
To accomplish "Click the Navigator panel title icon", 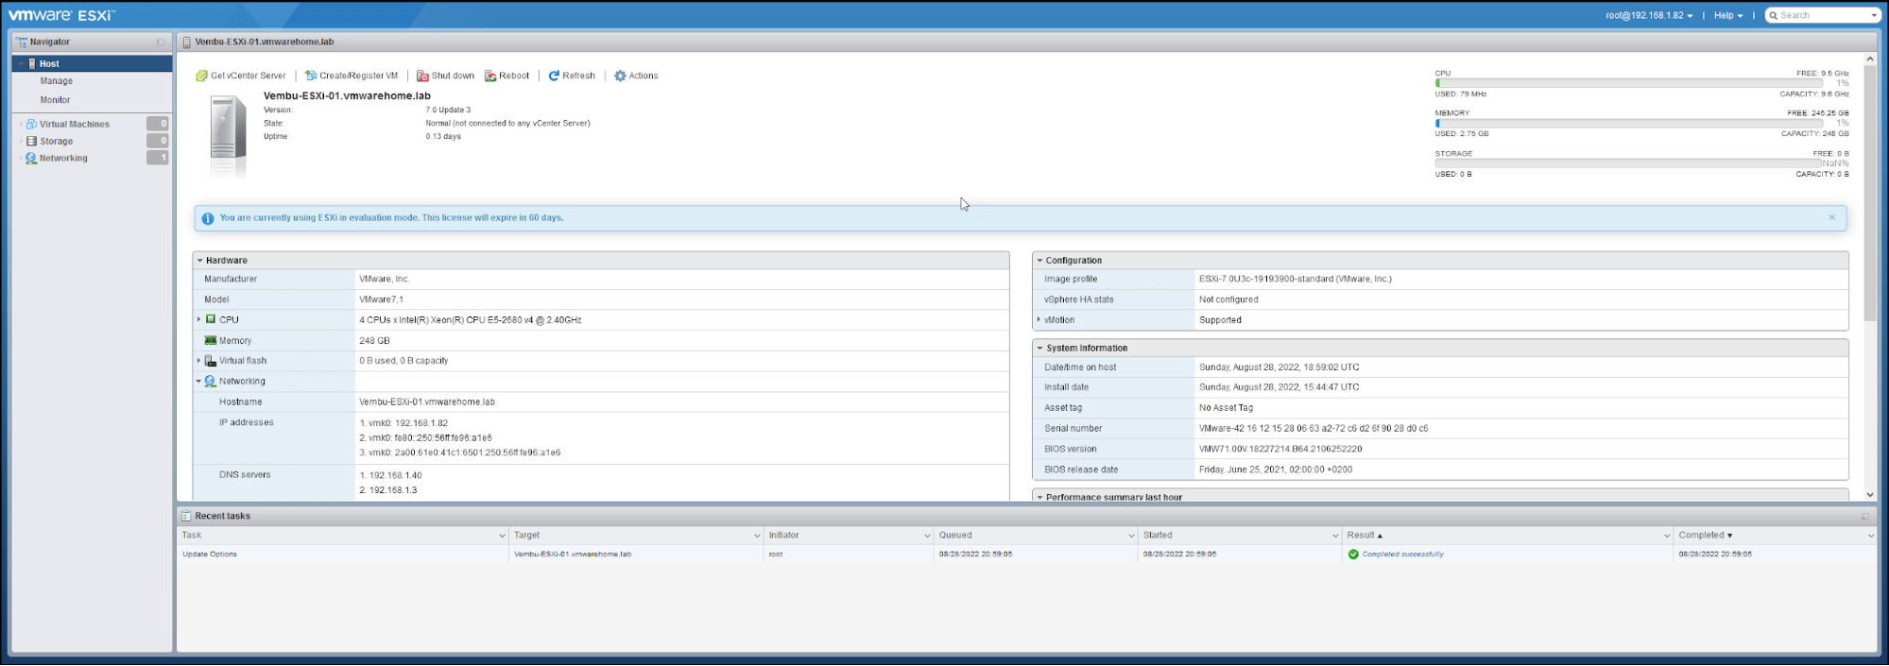I will point(22,43).
